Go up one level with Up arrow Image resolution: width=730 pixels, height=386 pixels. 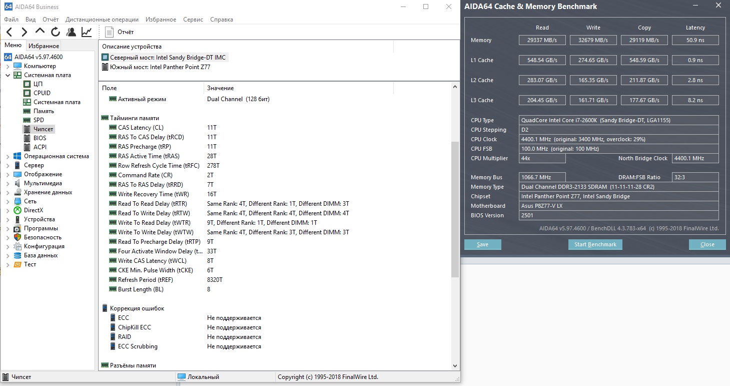click(x=40, y=31)
